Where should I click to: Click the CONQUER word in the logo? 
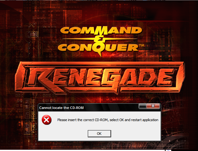pos(98,48)
